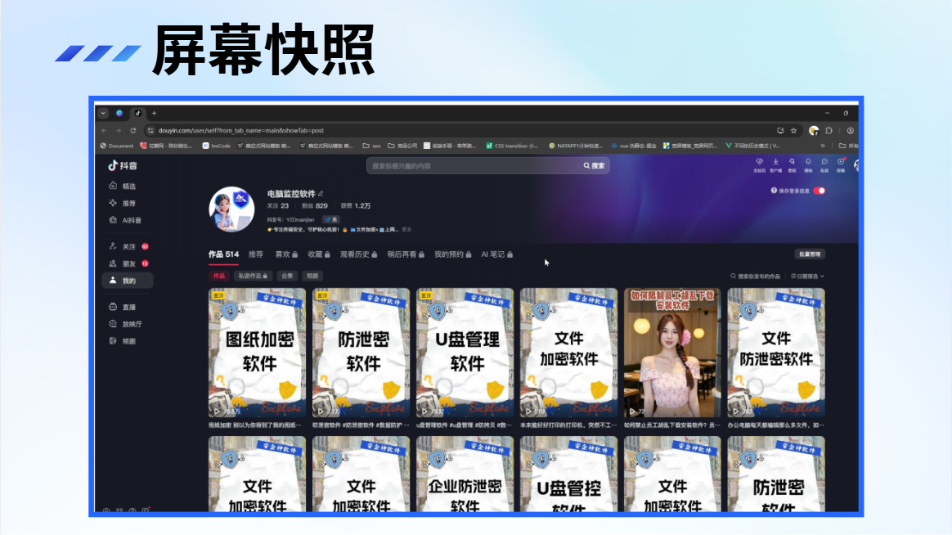The width and height of the screenshot is (952, 535).
Task: Select the 私密作品 filter chip
Action: point(253,276)
